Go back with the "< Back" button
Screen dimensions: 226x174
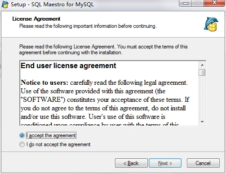point(131,163)
